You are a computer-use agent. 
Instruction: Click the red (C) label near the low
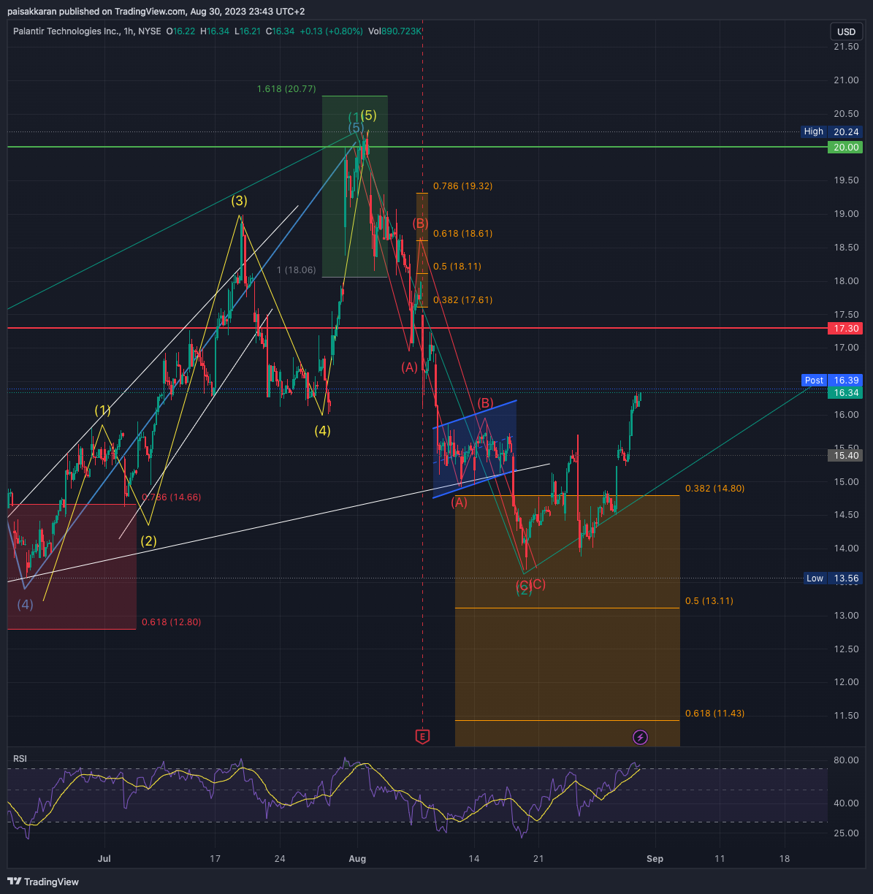tap(538, 584)
